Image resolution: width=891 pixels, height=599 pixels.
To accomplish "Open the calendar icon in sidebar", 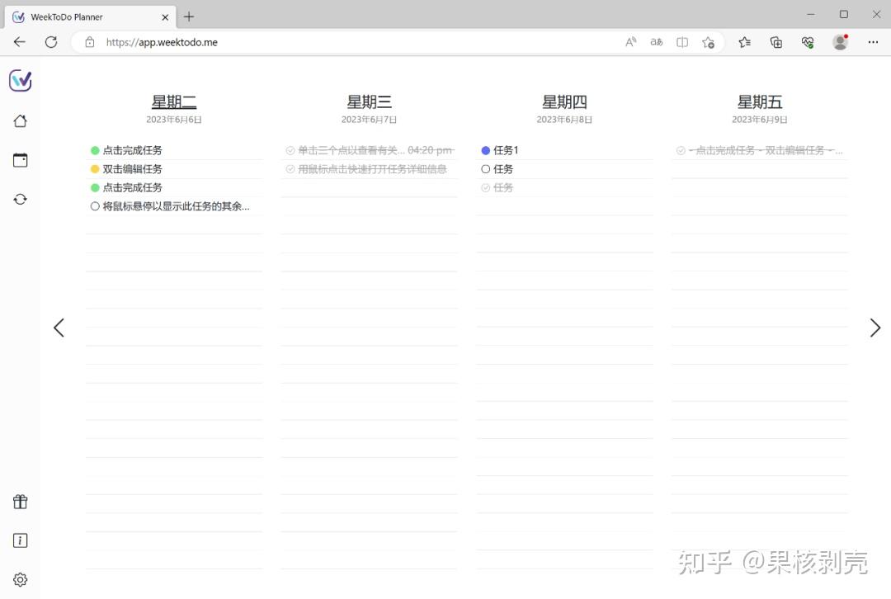I will coord(21,160).
